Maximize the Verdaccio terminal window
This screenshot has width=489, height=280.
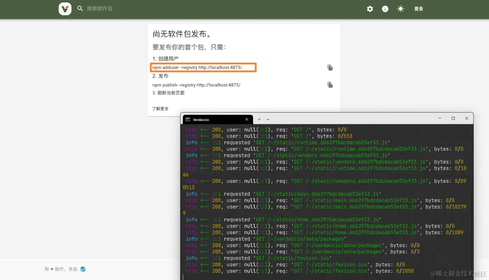tap(453, 119)
